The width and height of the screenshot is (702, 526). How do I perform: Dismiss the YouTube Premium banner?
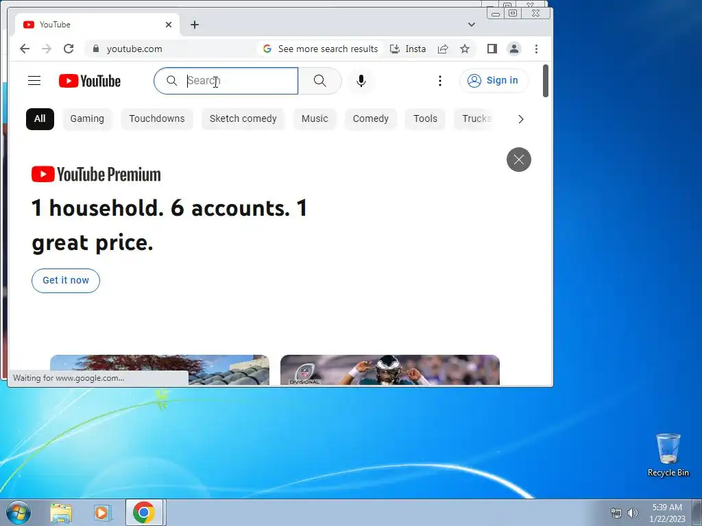click(x=519, y=160)
